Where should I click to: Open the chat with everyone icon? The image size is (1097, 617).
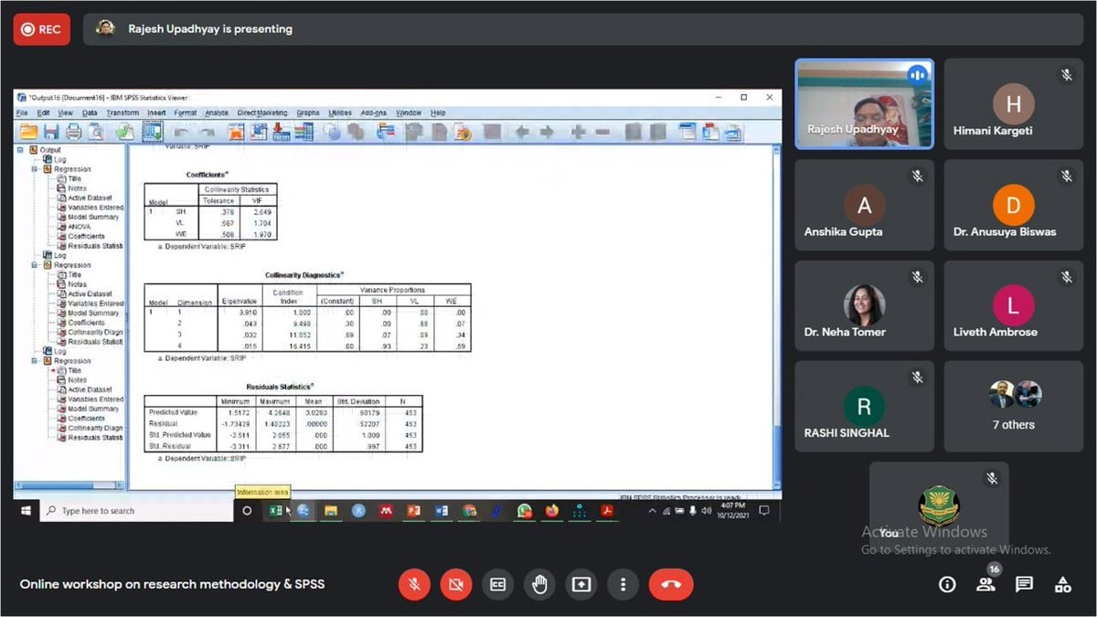tap(1024, 584)
